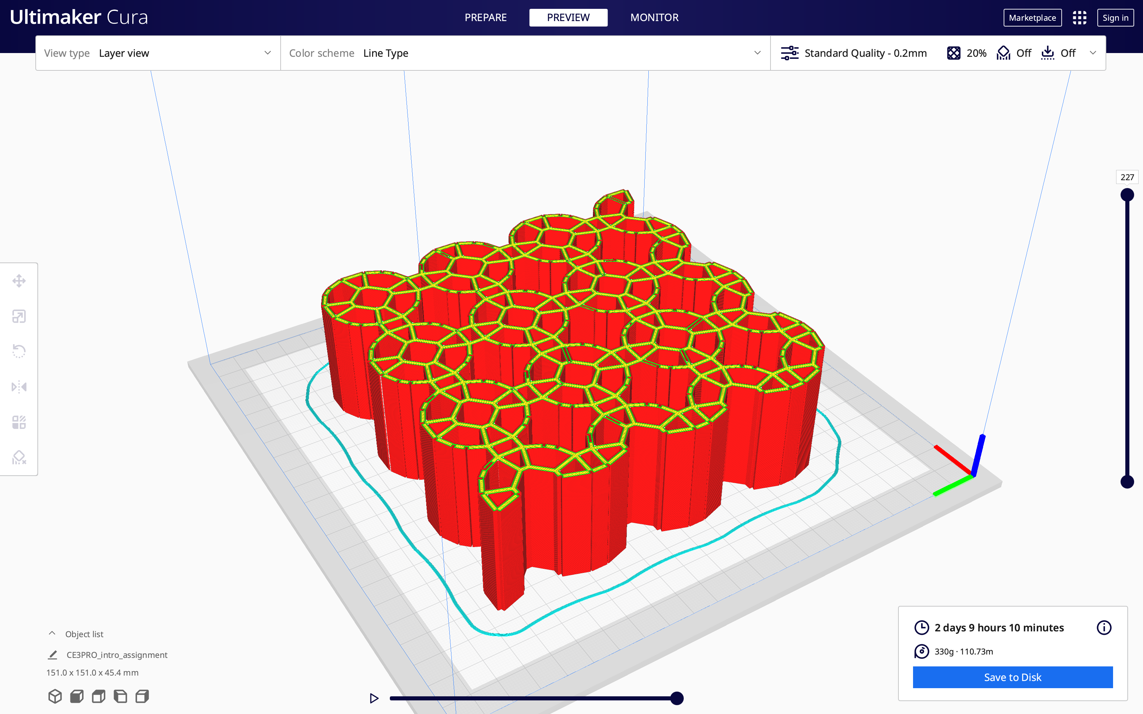Open the Marketplace
The height and width of the screenshot is (714, 1143).
(x=1032, y=18)
